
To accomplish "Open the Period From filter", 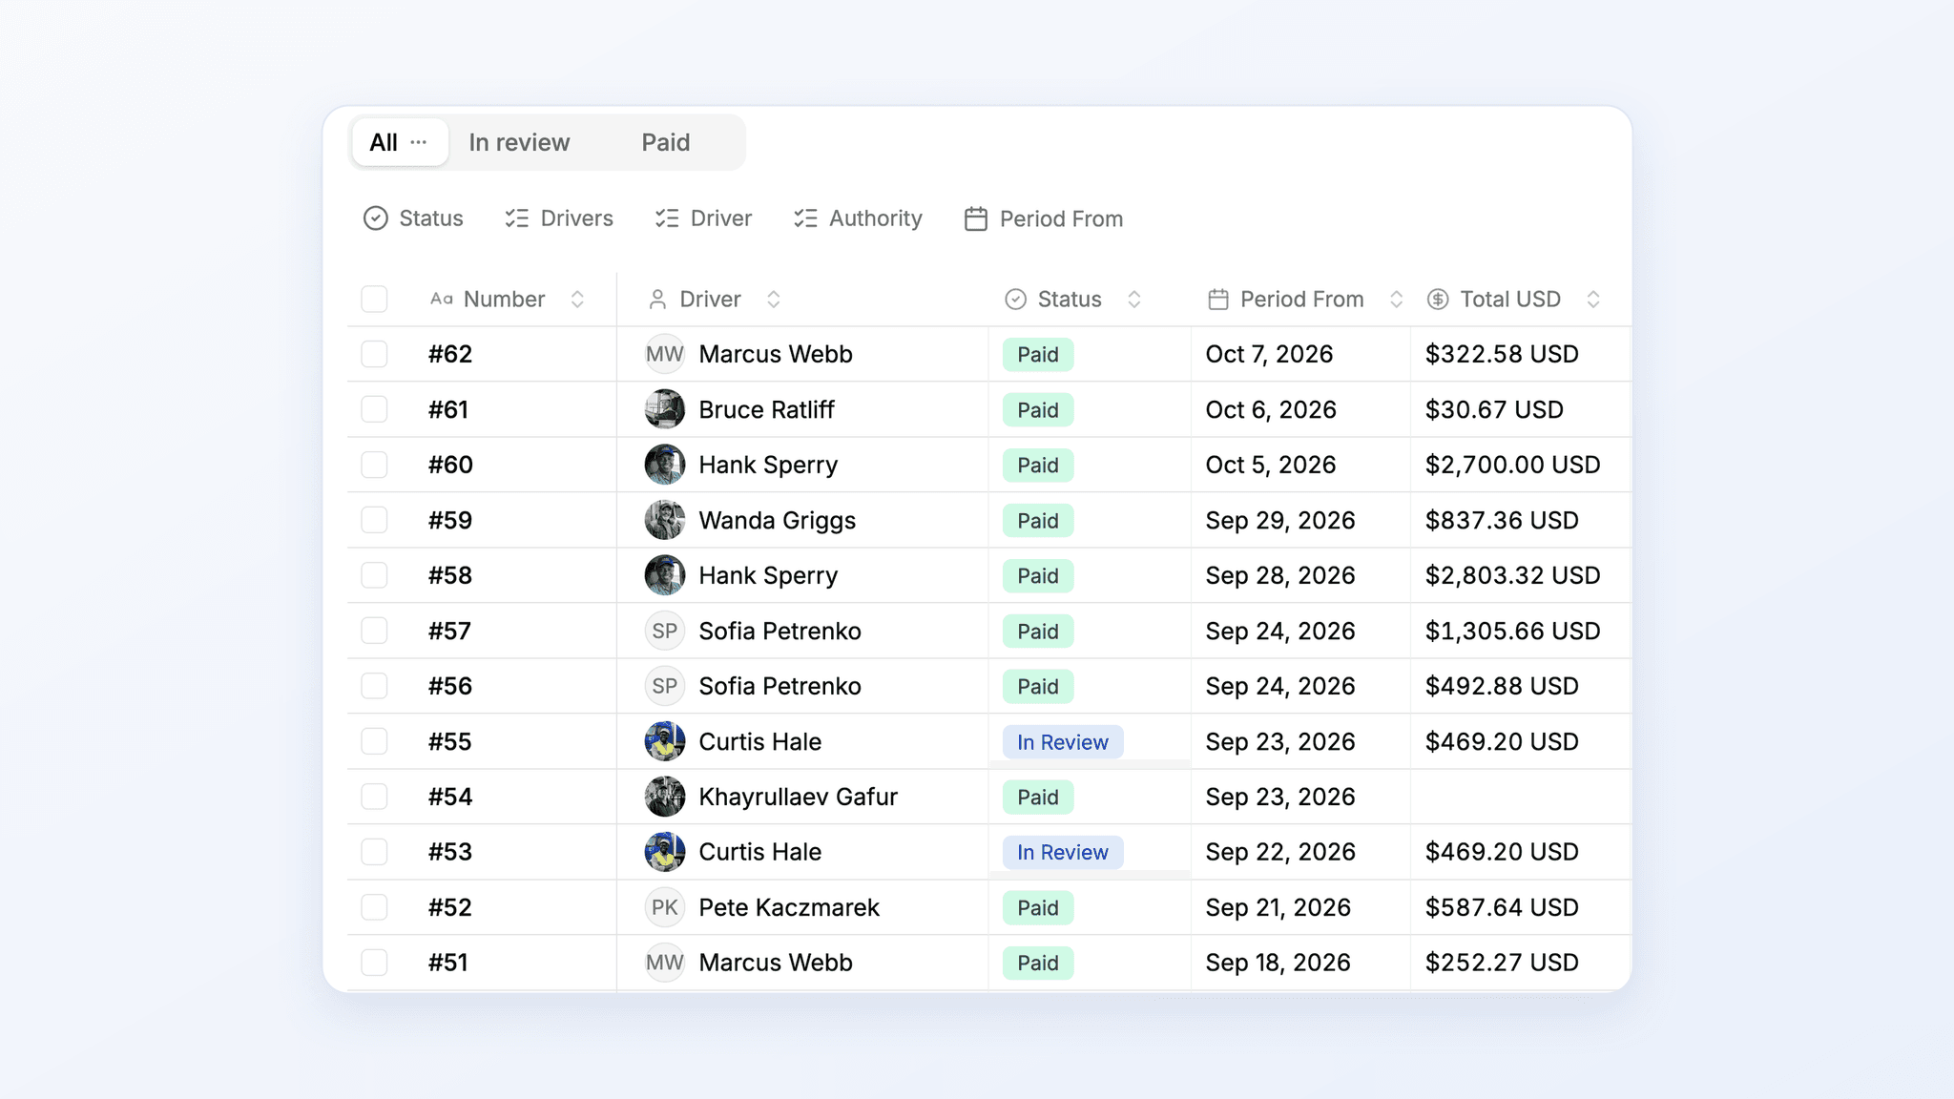I will [x=1044, y=218].
